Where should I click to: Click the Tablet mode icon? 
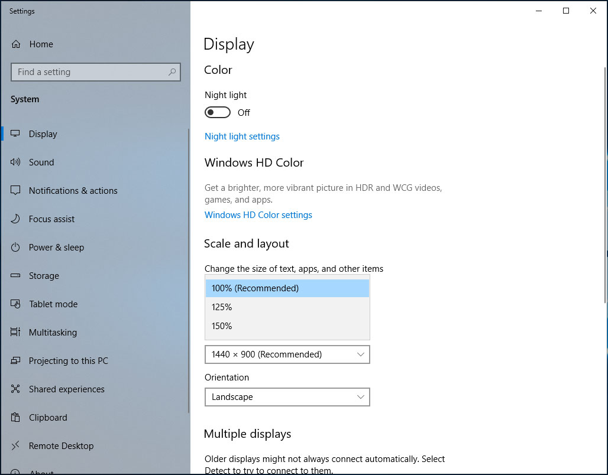coord(15,304)
